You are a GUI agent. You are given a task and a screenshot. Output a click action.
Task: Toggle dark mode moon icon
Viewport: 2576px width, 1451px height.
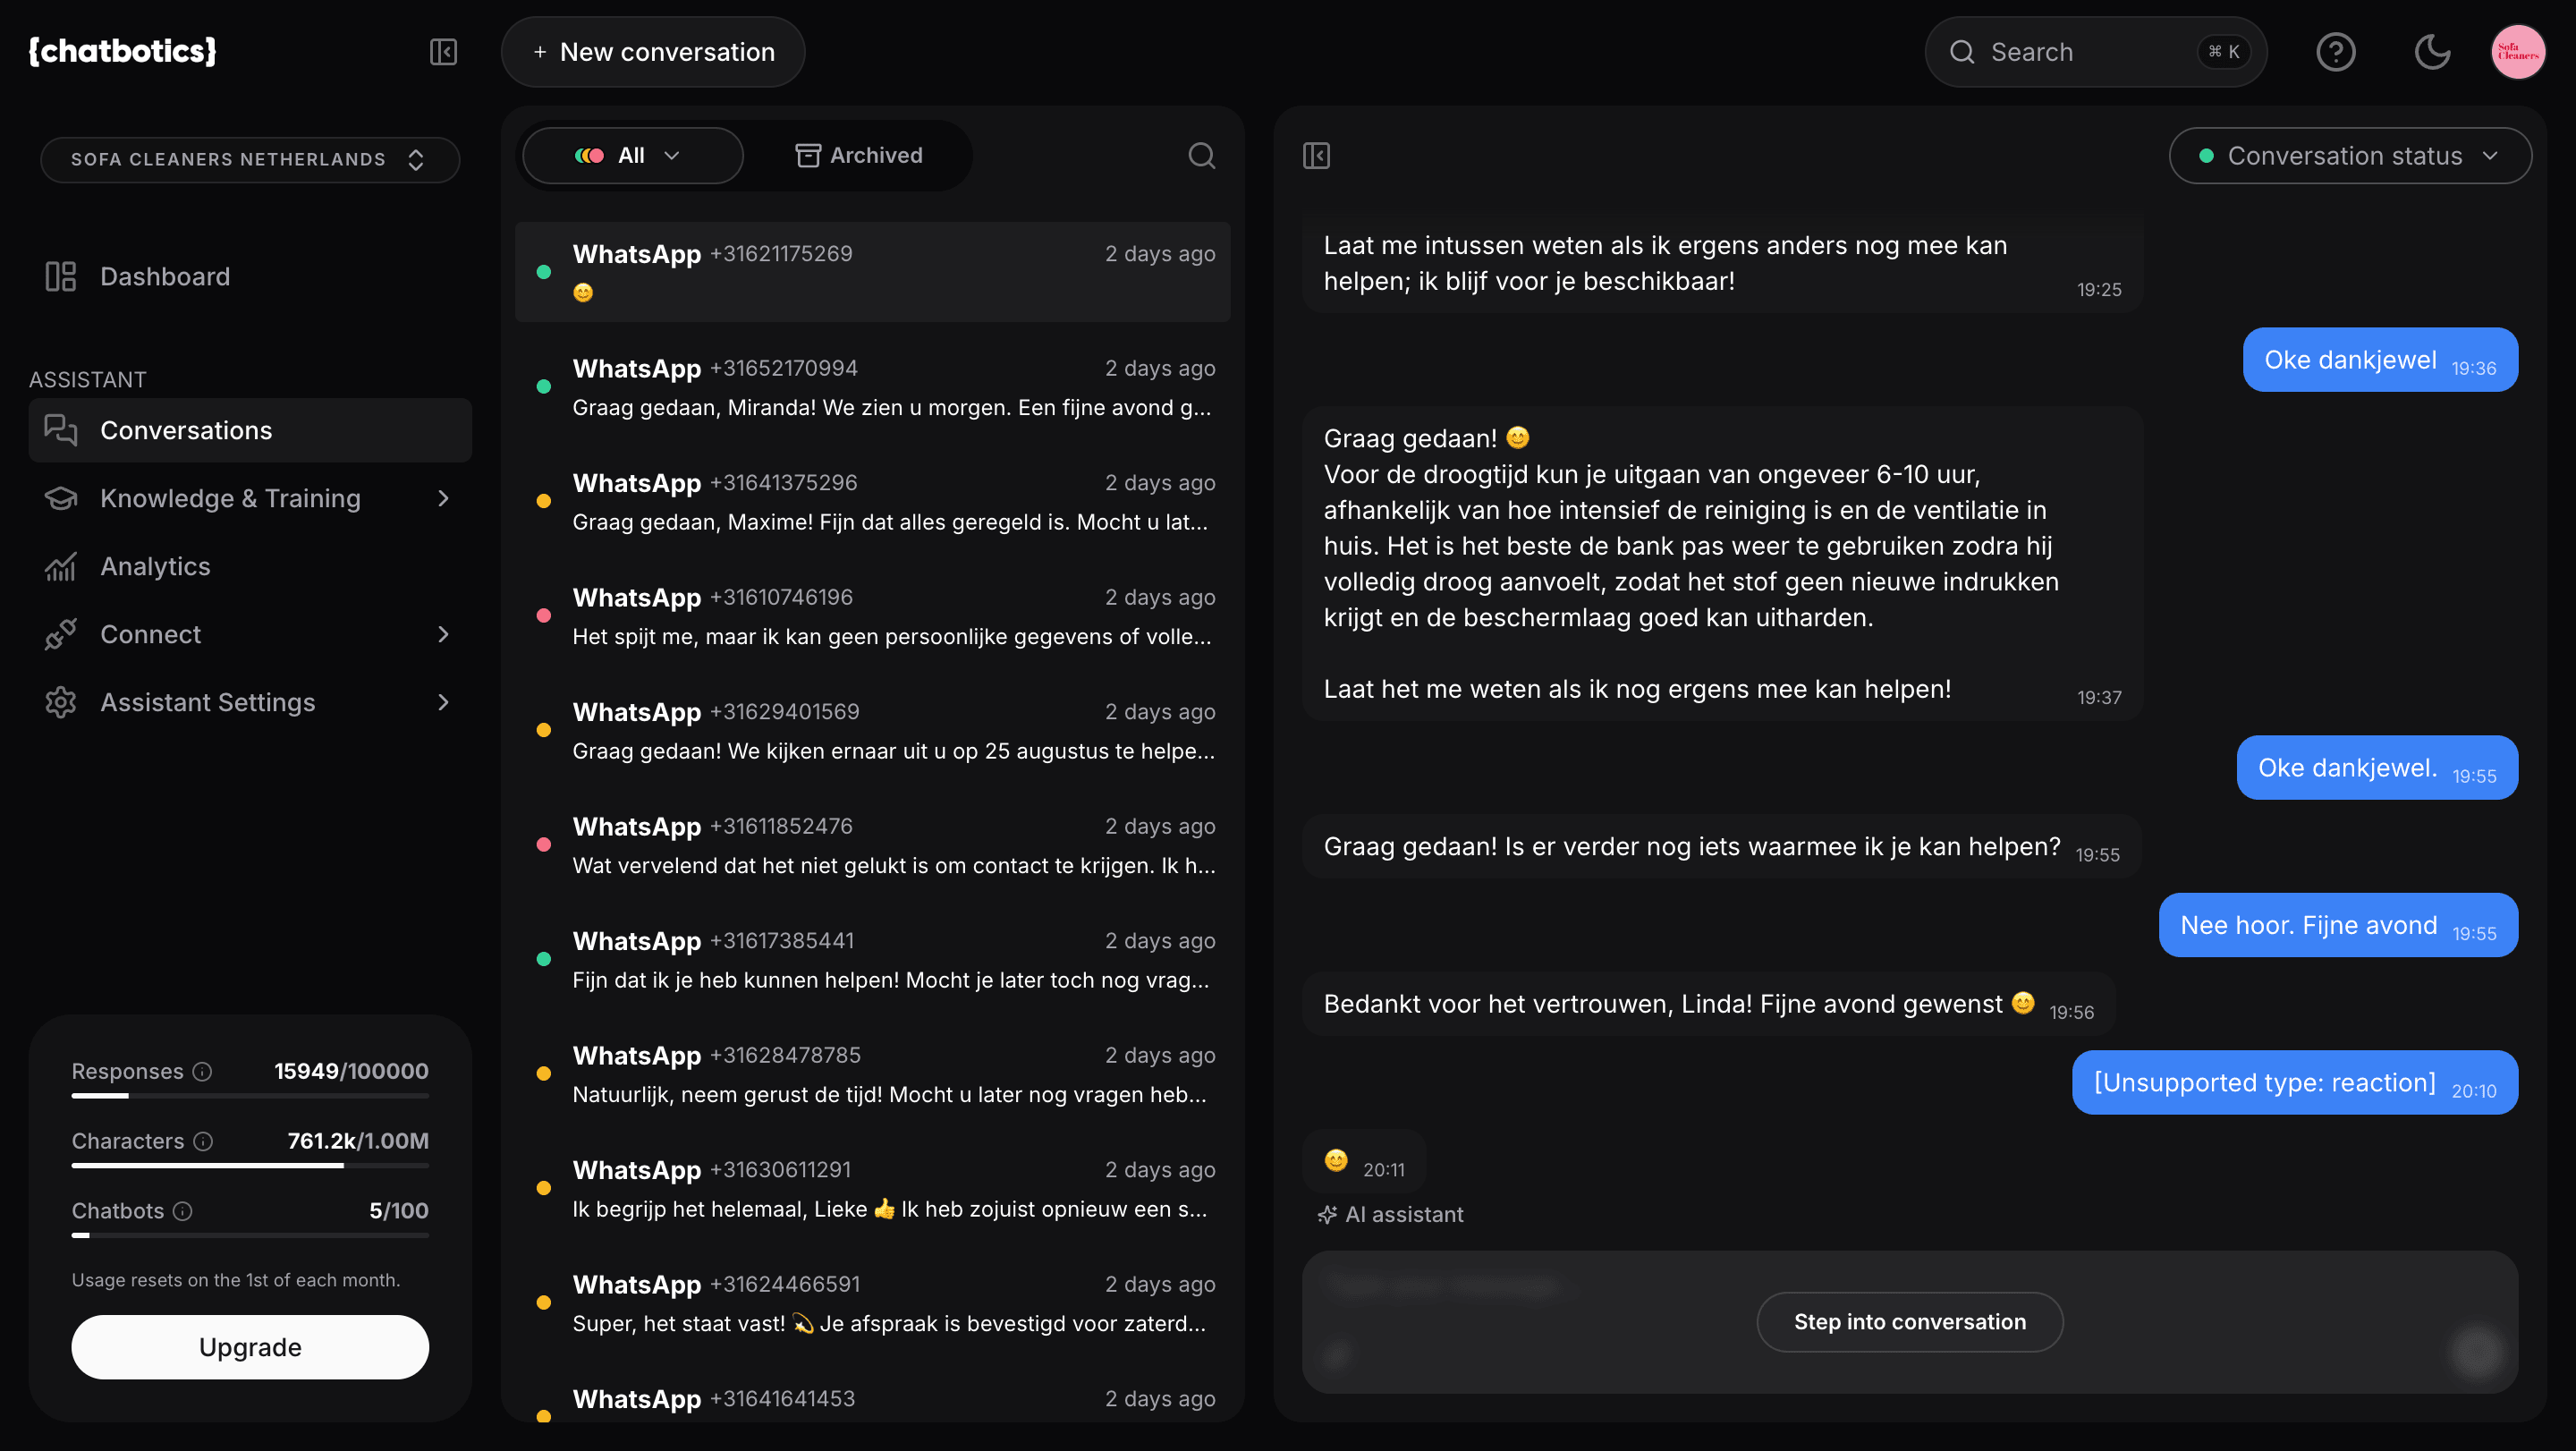point(2432,52)
